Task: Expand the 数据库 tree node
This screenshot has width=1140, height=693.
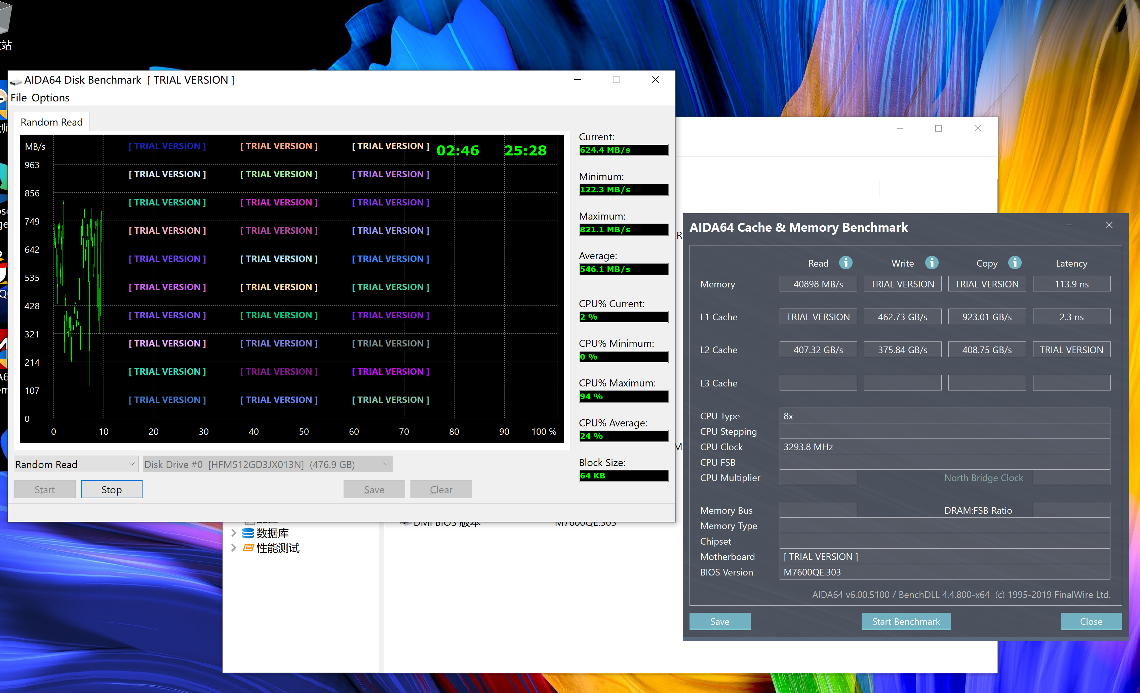Action: pyautogui.click(x=234, y=533)
